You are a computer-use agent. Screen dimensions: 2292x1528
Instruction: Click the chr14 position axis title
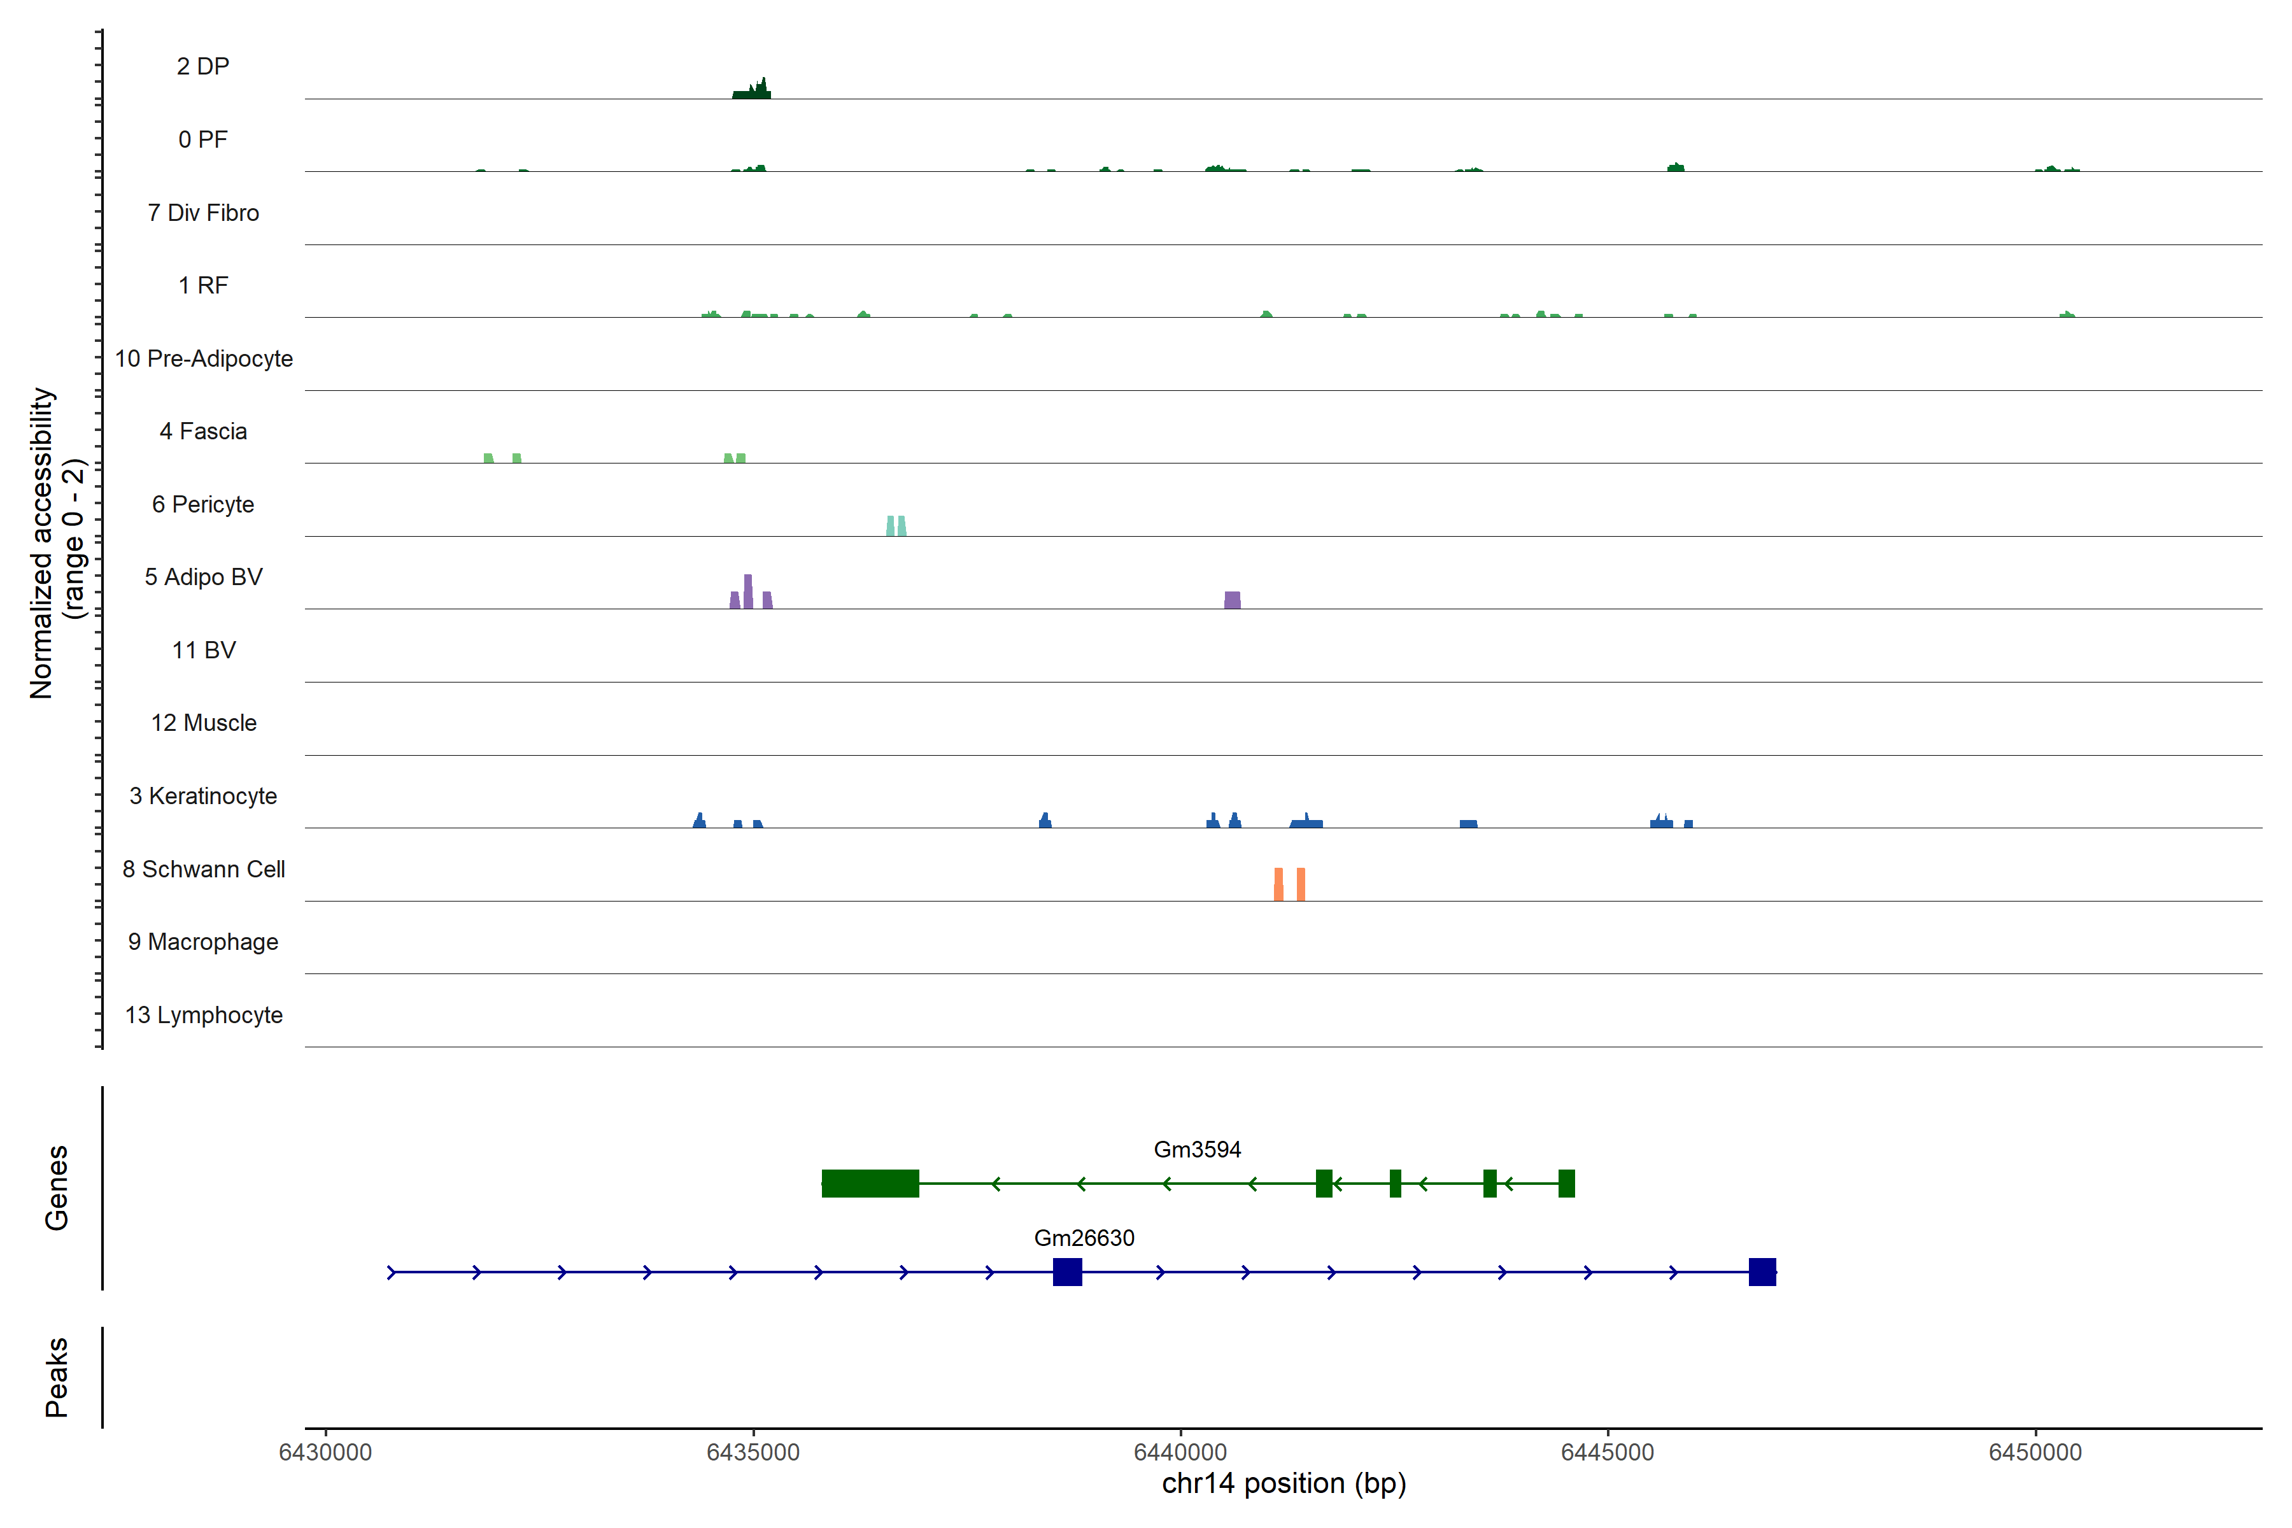tap(1284, 1483)
